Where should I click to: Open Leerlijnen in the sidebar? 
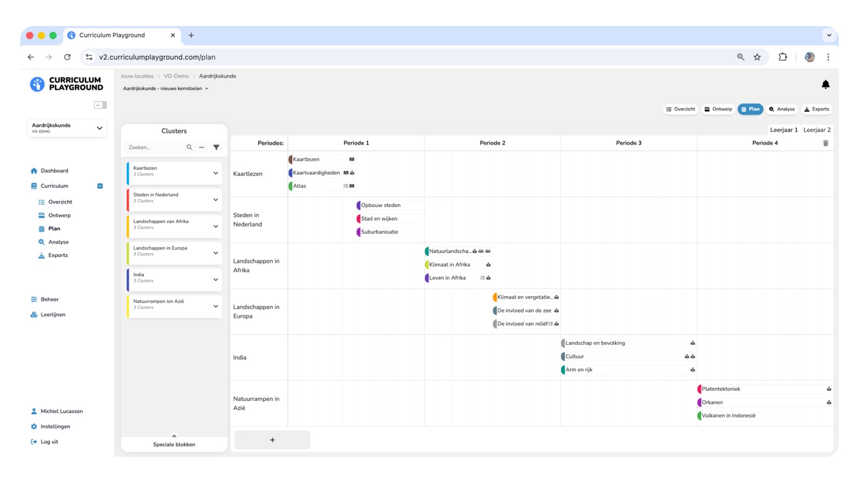click(x=53, y=314)
